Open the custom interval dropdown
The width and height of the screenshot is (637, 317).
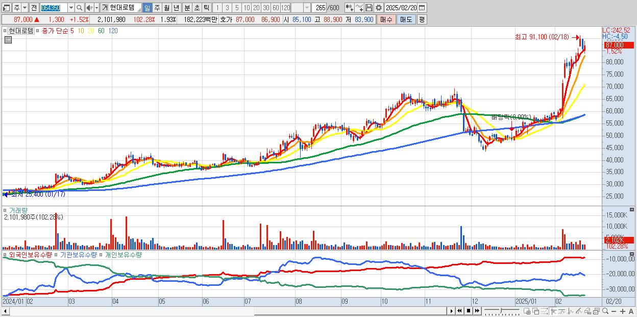click(307, 8)
